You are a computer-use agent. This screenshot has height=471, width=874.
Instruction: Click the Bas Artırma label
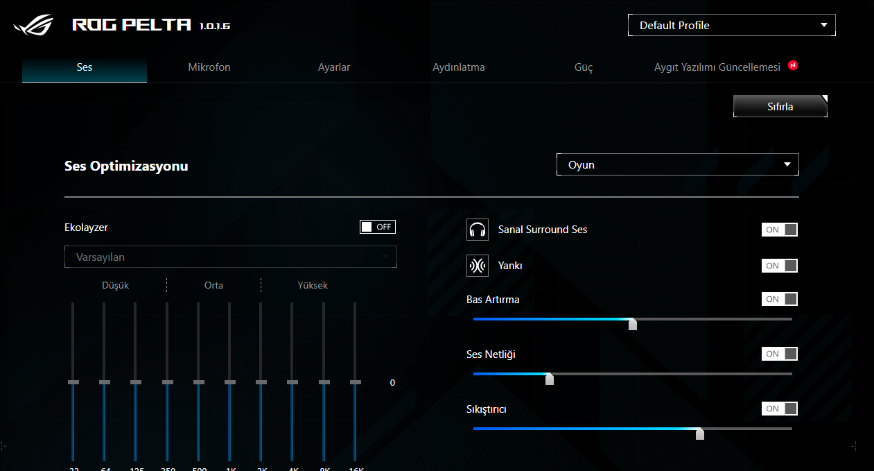pyautogui.click(x=493, y=300)
